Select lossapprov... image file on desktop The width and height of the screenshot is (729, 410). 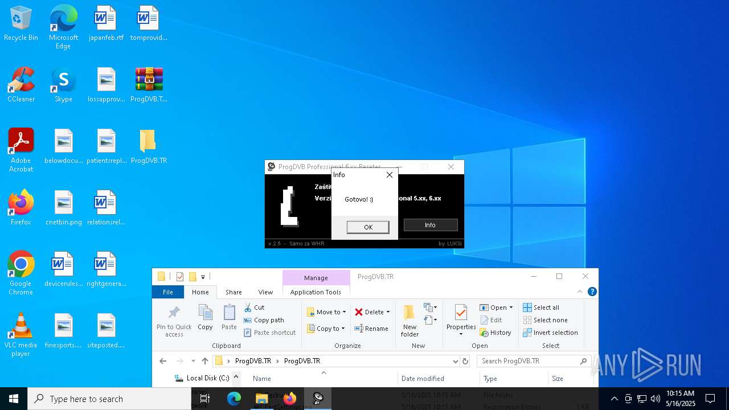coord(106,85)
